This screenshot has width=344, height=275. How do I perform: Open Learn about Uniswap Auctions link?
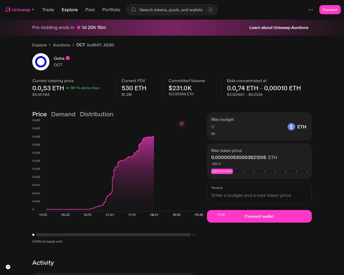pyautogui.click(x=279, y=27)
